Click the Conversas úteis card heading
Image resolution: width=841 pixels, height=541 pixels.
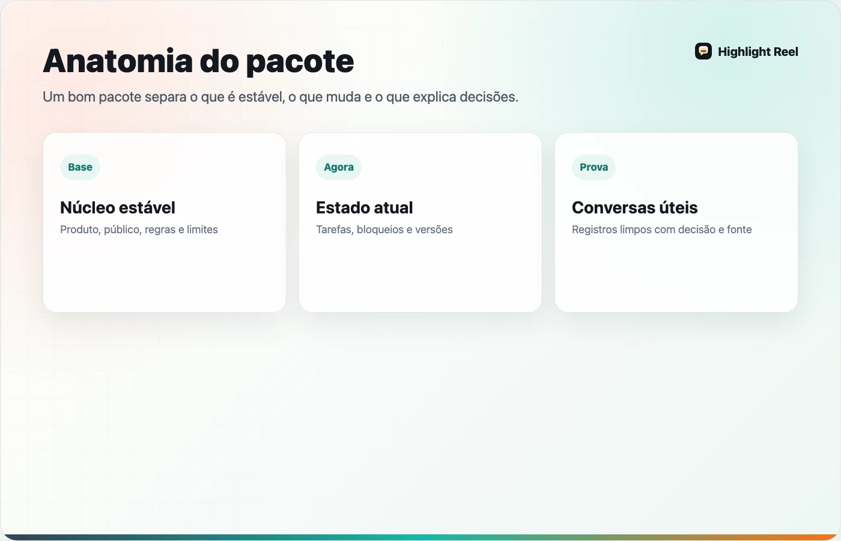tap(635, 207)
